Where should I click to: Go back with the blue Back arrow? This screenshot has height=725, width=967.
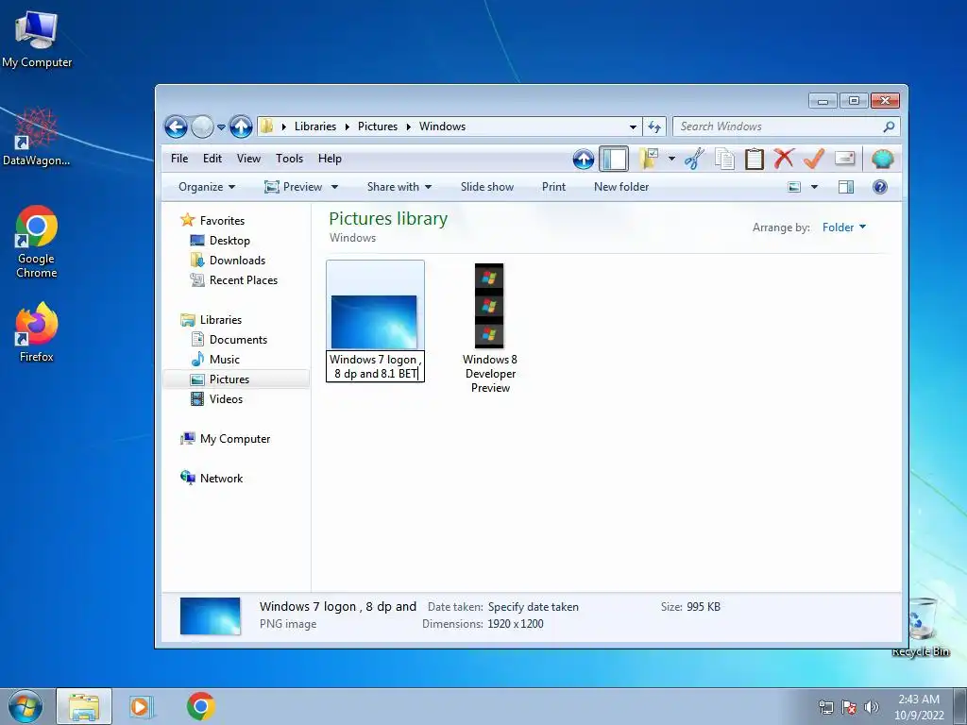click(176, 127)
